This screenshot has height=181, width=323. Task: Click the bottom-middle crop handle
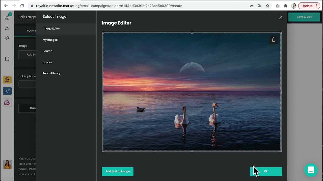[x=192, y=151]
